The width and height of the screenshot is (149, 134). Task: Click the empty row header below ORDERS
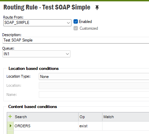pyautogui.click(x=10, y=132)
